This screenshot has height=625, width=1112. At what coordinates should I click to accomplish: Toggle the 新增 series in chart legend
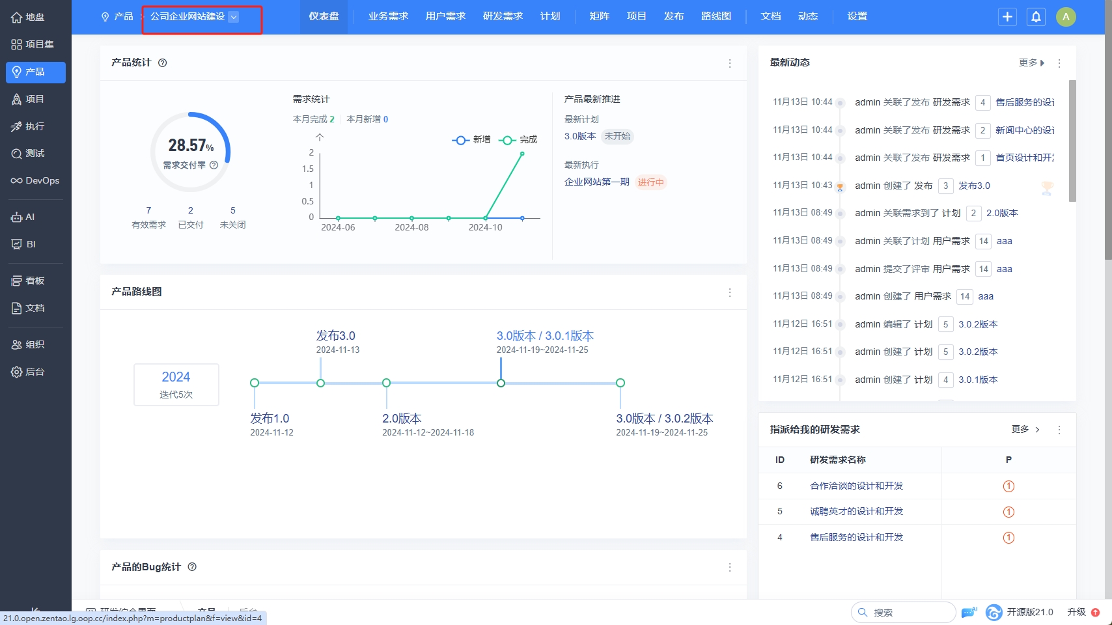471,140
